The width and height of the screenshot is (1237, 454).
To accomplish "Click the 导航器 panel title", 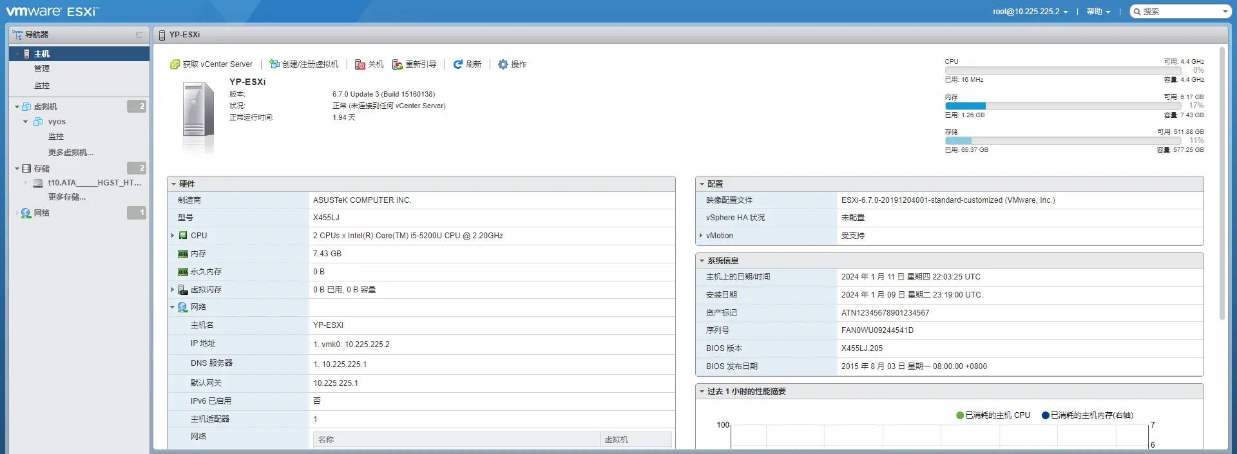I will tap(37, 35).
